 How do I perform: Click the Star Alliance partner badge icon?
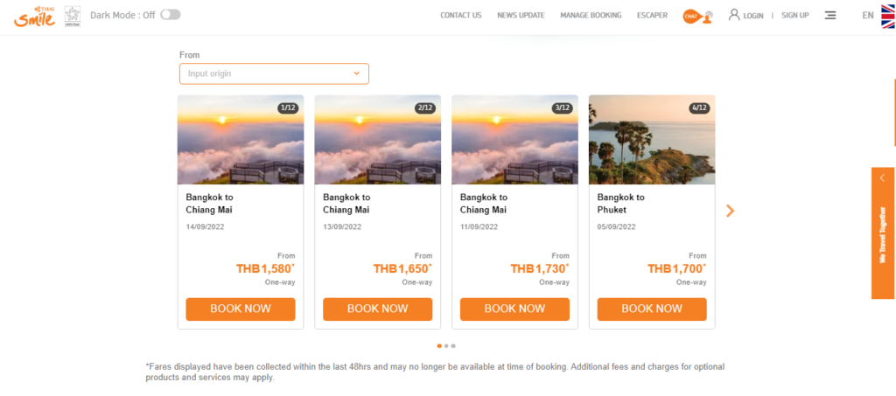pyautogui.click(x=73, y=15)
